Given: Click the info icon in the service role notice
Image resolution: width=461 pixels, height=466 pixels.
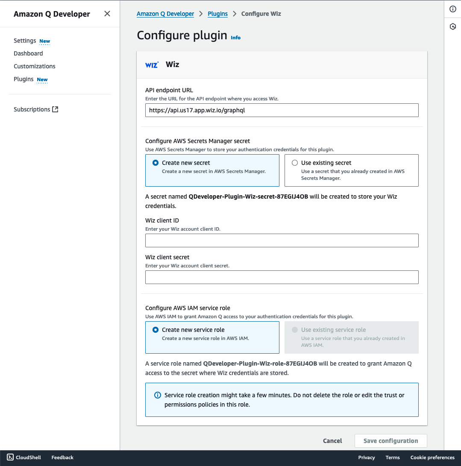Looking at the screenshot, I should pos(158,395).
